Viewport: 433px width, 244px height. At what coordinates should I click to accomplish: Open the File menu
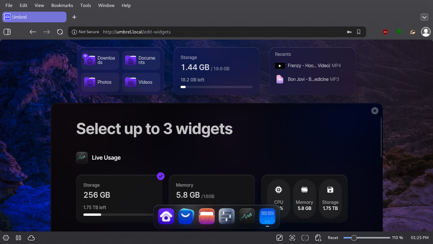tap(9, 5)
